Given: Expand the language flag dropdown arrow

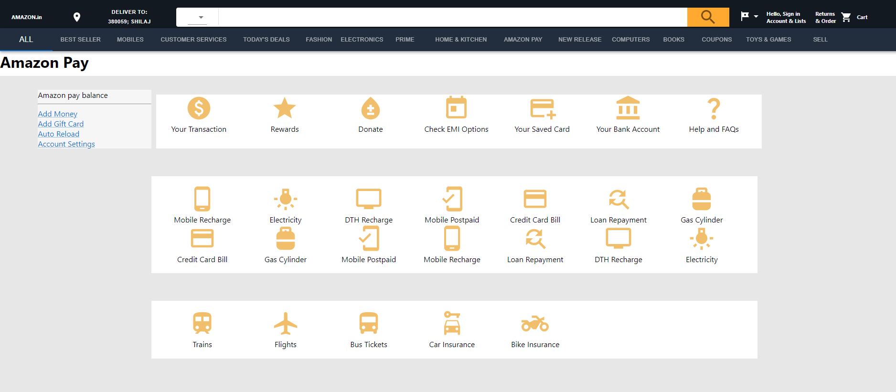Looking at the screenshot, I should [x=756, y=17].
